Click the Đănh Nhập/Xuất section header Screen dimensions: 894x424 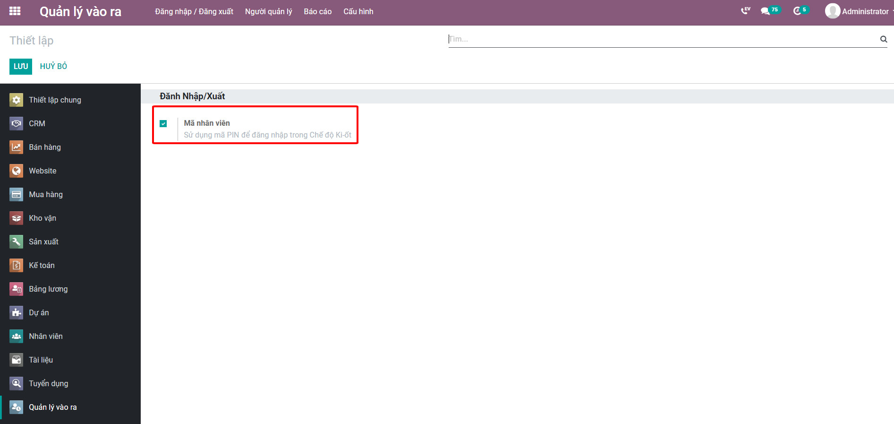192,96
